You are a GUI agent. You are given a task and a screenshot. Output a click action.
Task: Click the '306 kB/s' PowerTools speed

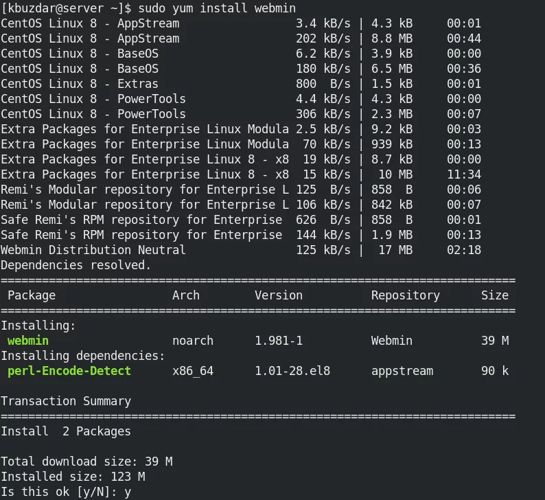[x=323, y=114]
